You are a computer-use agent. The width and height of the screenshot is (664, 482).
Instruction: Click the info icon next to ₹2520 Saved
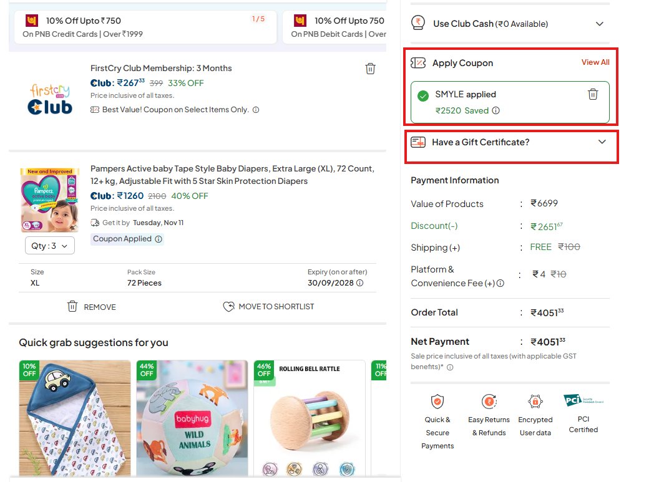pyautogui.click(x=496, y=109)
